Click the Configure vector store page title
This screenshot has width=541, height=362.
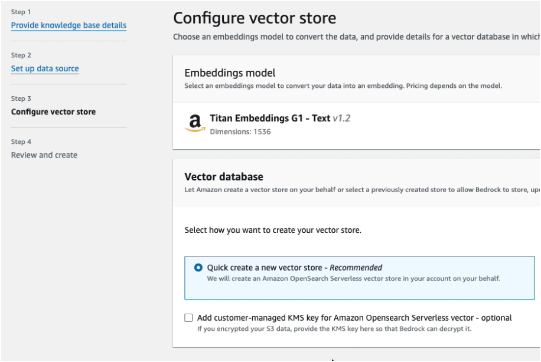[255, 18]
